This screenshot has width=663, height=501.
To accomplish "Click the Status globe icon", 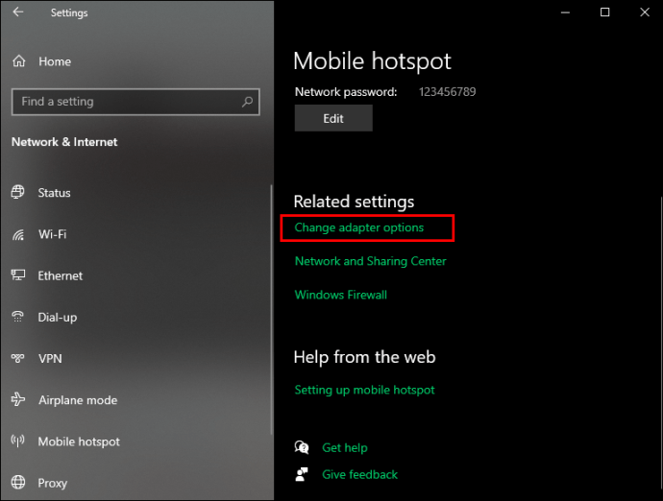I will click(x=17, y=192).
